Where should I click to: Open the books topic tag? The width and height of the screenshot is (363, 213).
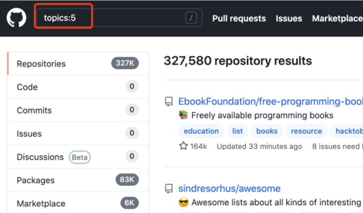pyautogui.click(x=267, y=131)
